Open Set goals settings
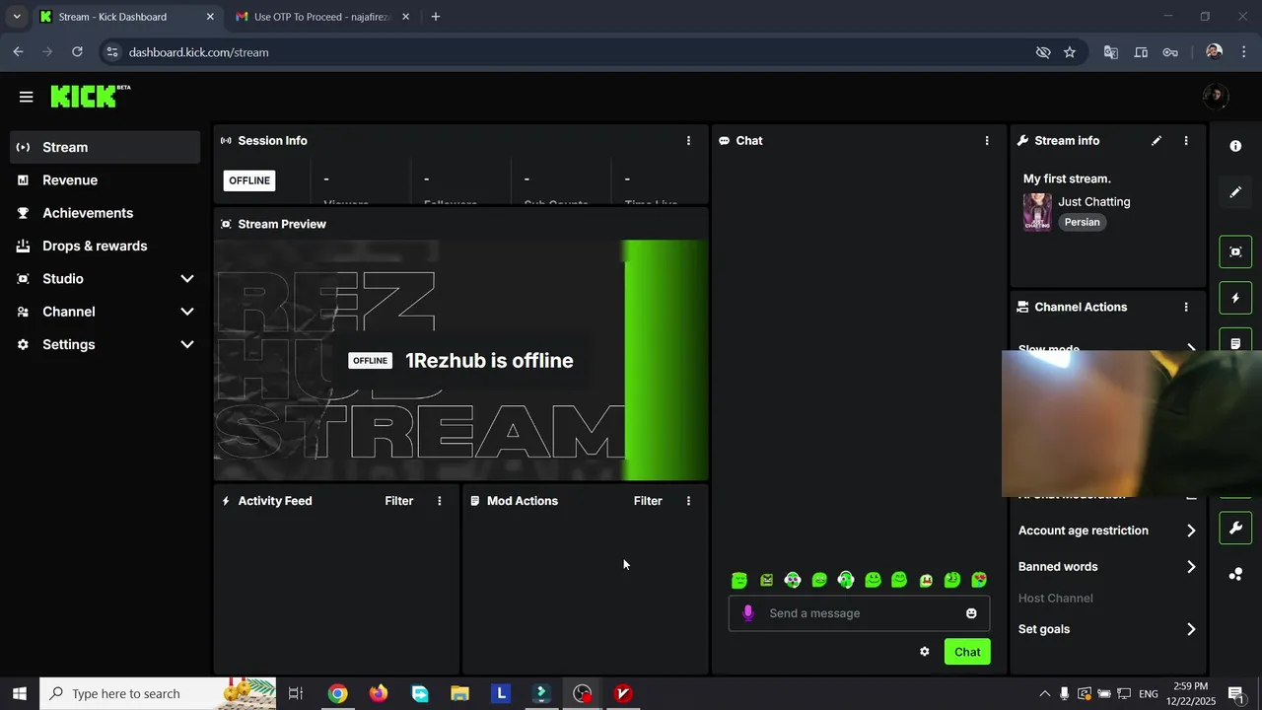1262x710 pixels. (1107, 629)
